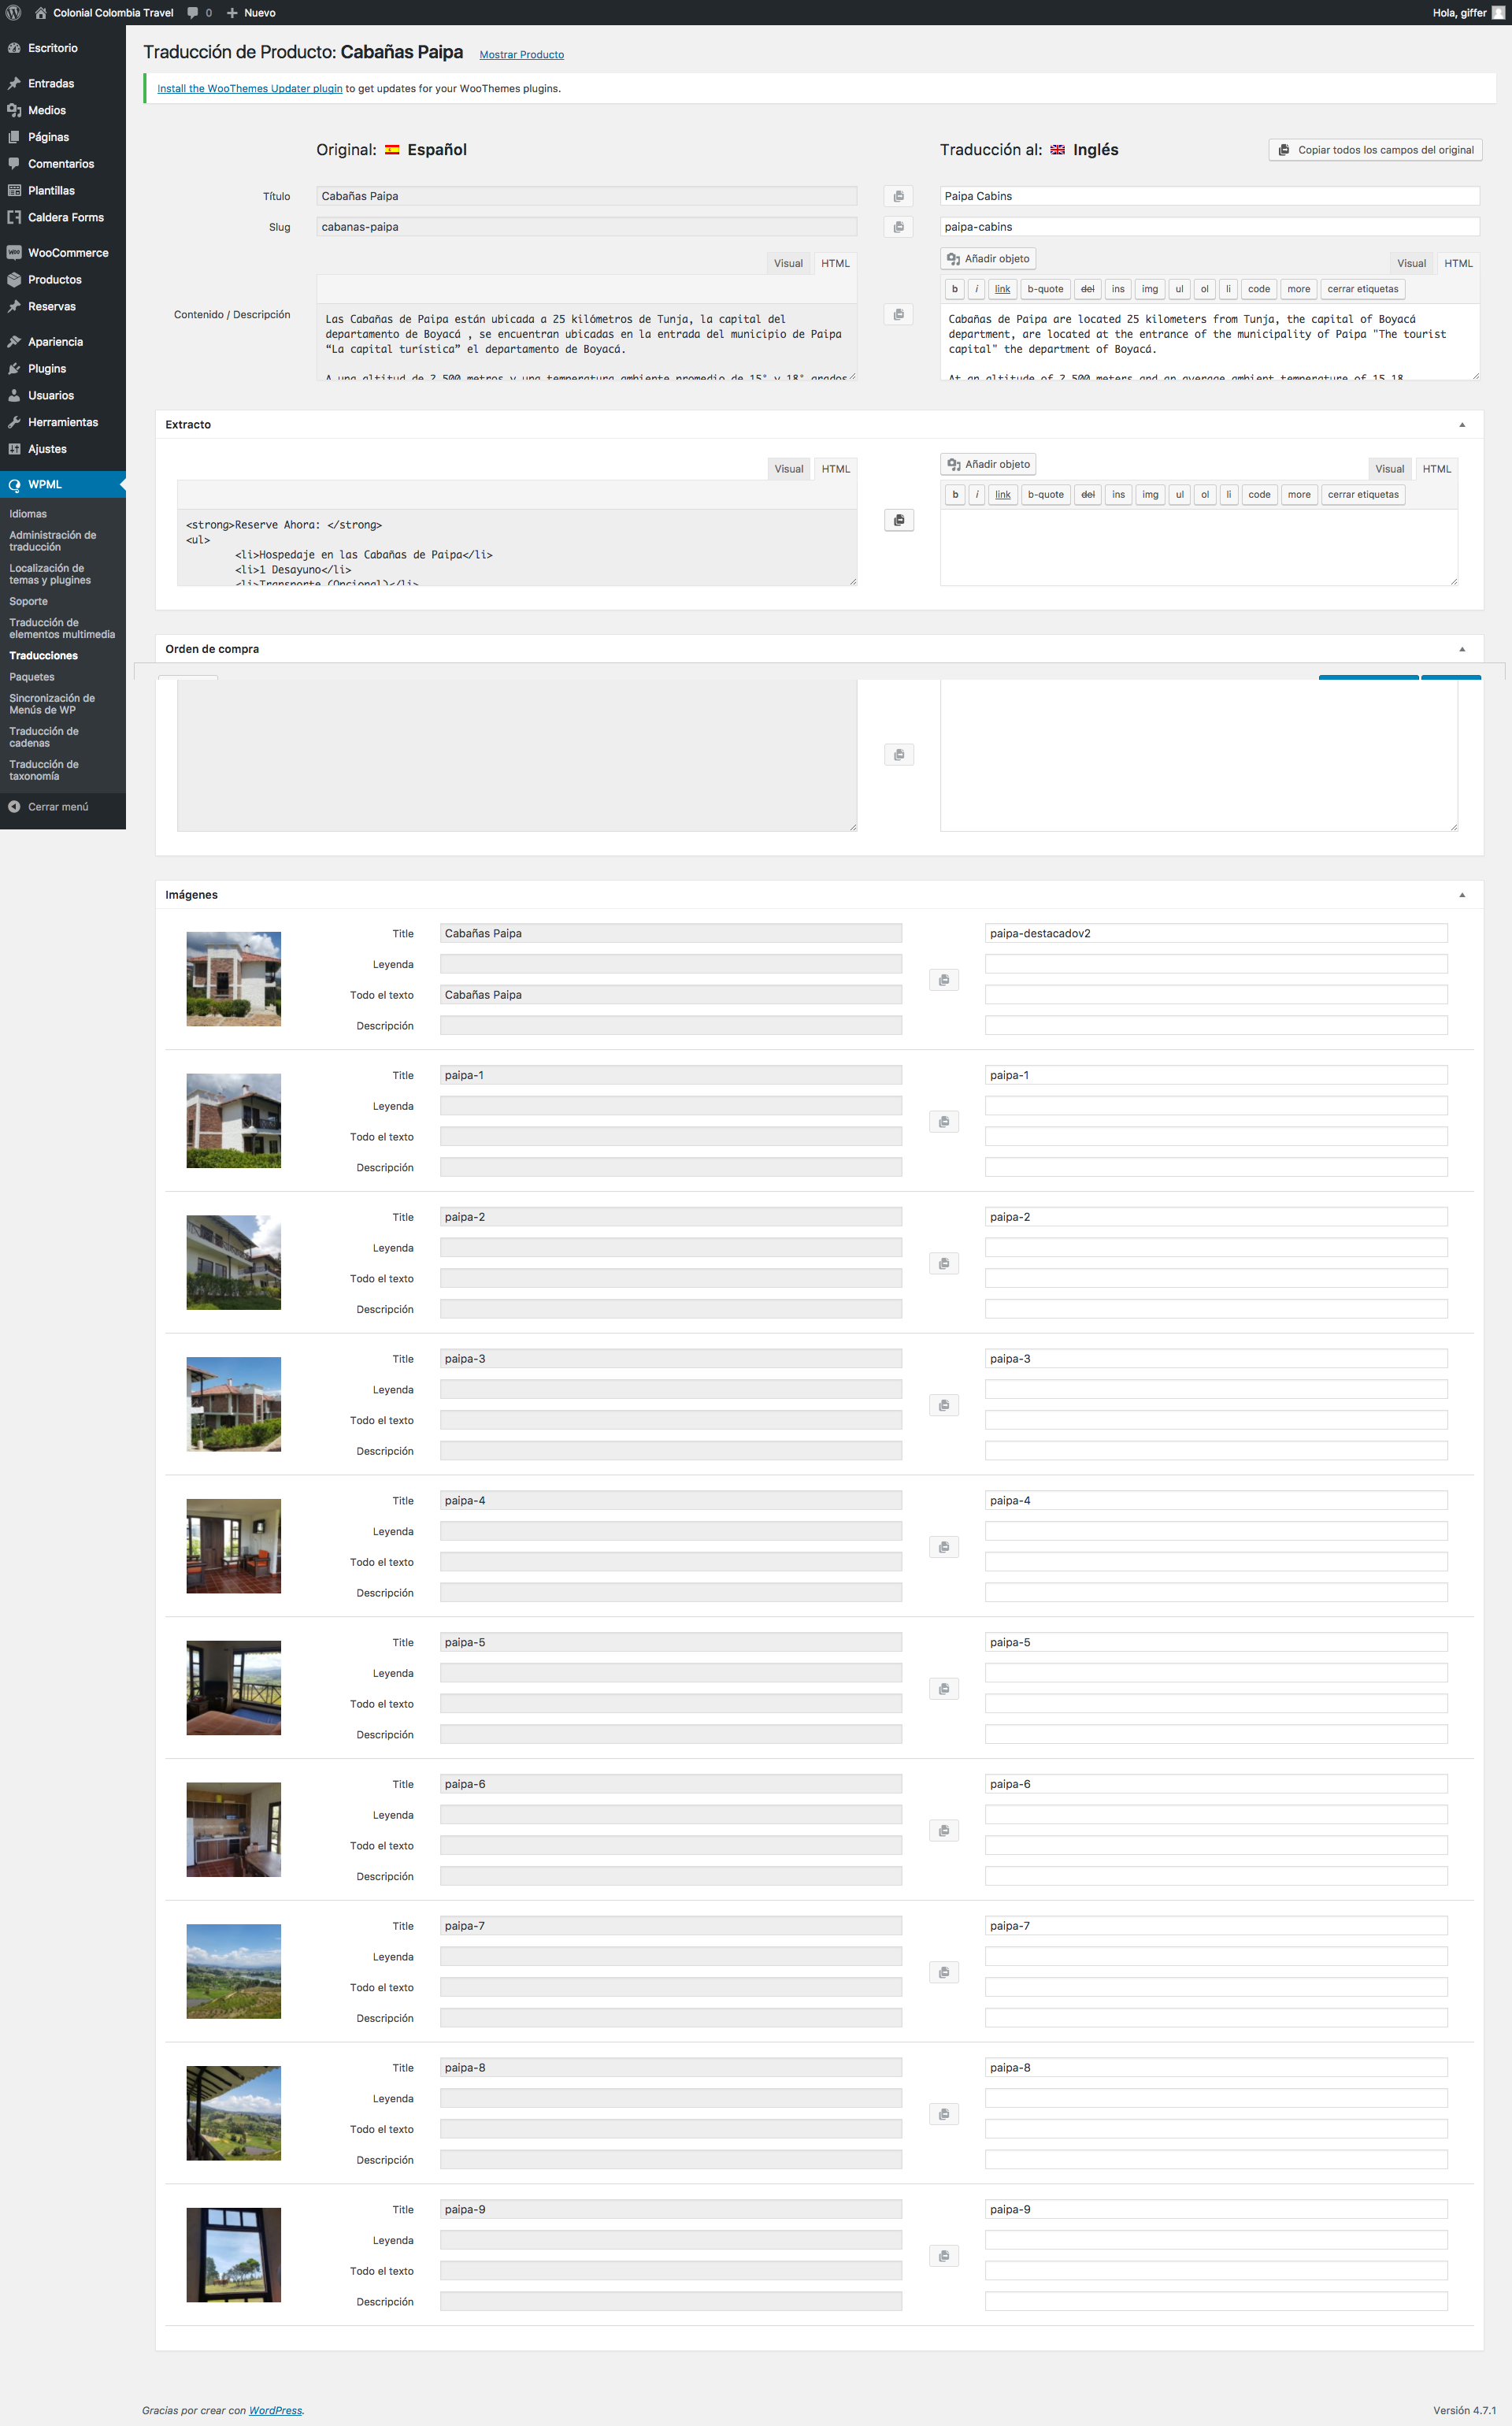Click the Extracto translation text area

tap(1199, 548)
